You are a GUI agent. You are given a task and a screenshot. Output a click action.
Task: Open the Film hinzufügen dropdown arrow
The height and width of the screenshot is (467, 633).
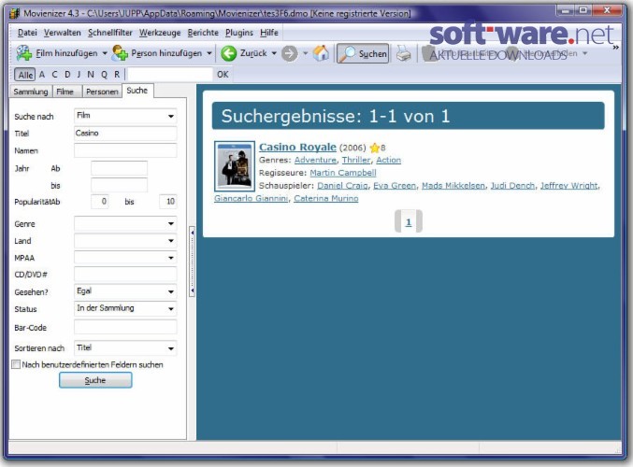pyautogui.click(x=105, y=53)
